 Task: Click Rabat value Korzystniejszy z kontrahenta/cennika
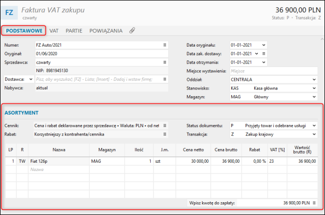click(x=69, y=134)
